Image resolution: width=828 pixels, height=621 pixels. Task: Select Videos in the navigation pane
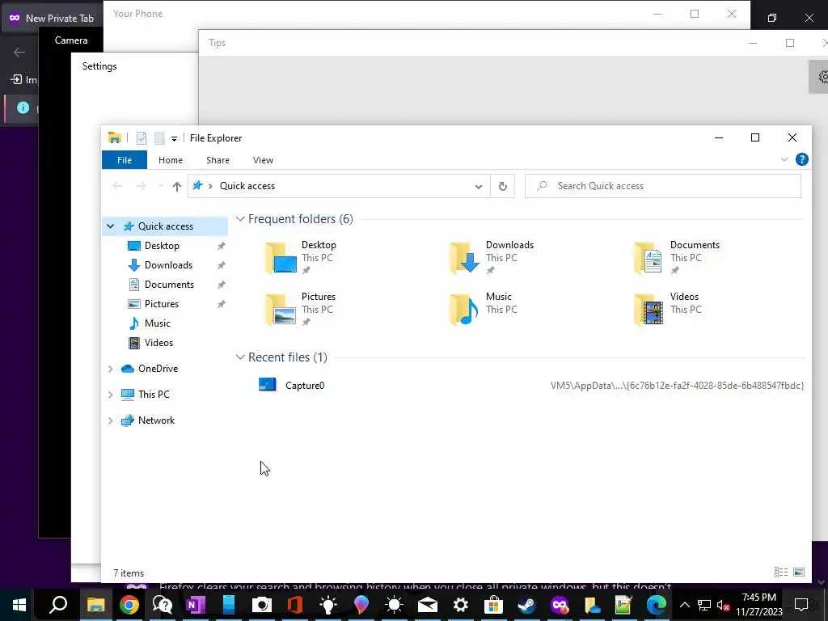pyautogui.click(x=158, y=343)
